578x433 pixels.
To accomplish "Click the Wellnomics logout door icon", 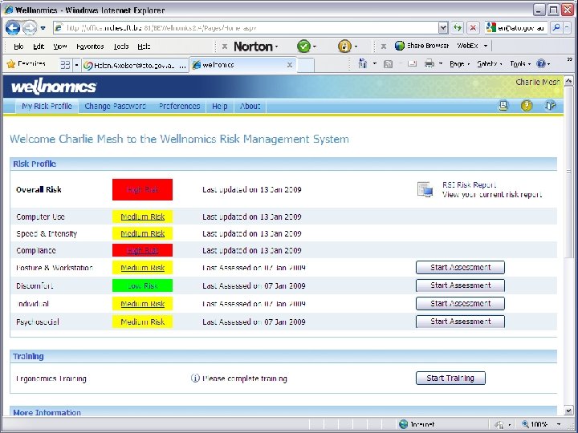I will tap(550, 106).
